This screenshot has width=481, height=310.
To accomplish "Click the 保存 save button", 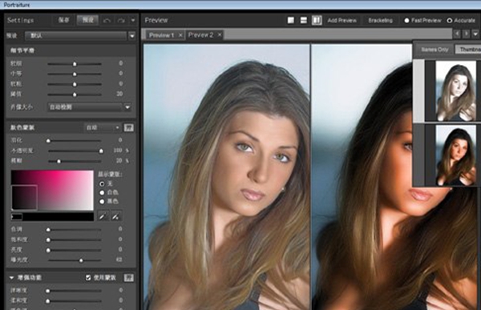I will (x=64, y=20).
